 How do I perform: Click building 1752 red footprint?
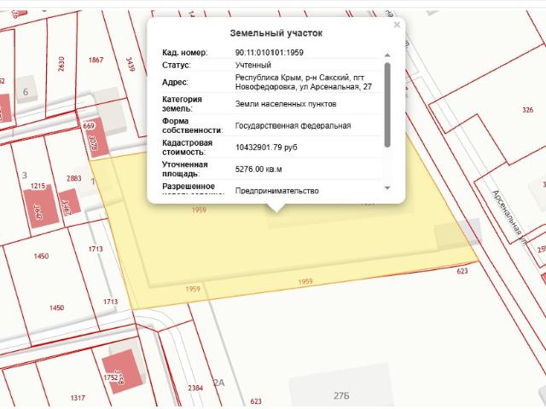click(x=123, y=372)
